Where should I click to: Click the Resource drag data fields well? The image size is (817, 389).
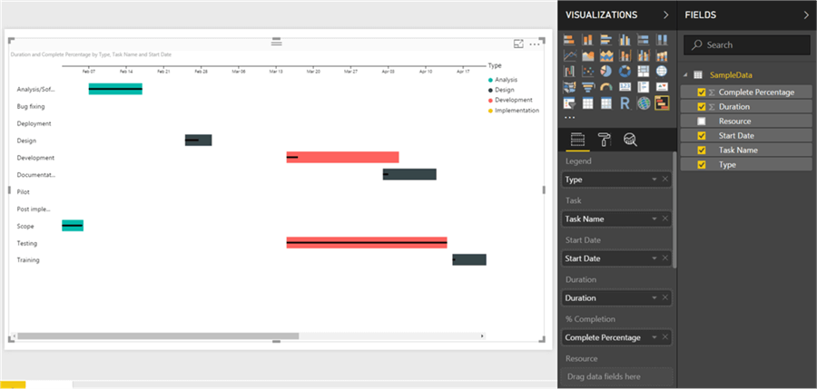coord(616,376)
